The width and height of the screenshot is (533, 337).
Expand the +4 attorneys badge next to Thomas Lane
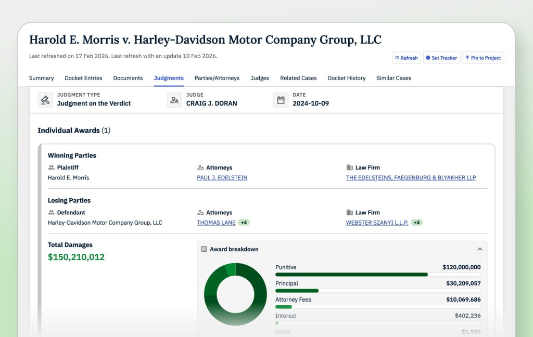[244, 223]
